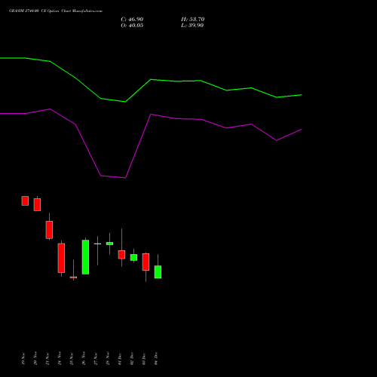This screenshot has height=377, width=377.
Task: Click the small green candle above 28 Nov
Action: tap(109, 244)
